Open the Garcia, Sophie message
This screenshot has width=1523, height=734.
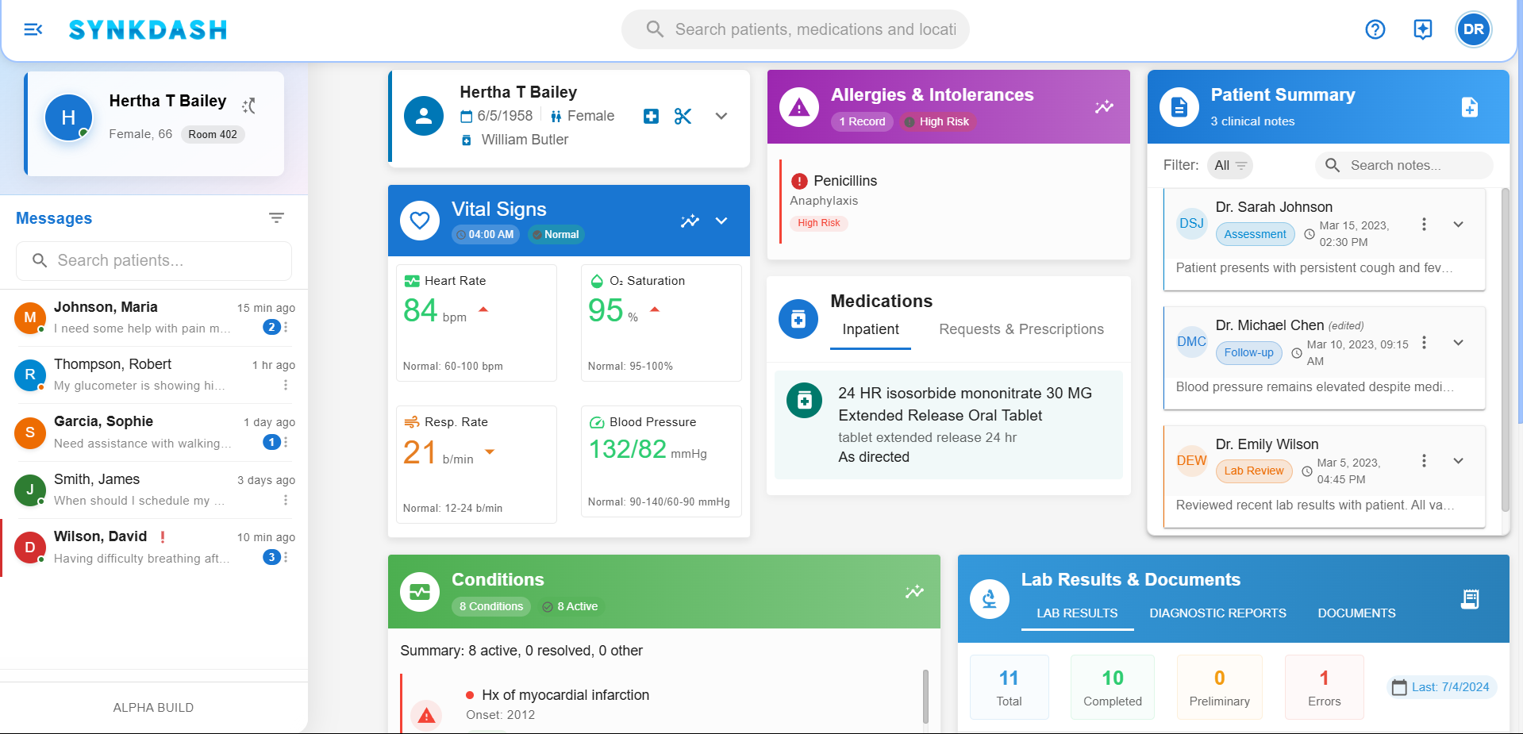[x=154, y=432]
